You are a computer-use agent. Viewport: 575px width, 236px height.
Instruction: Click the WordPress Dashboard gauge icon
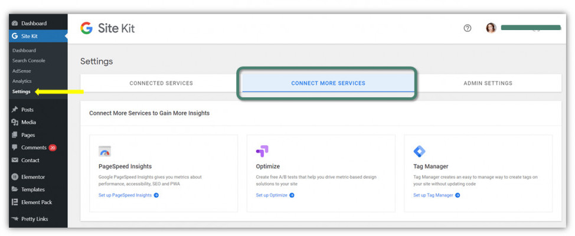pyautogui.click(x=15, y=23)
